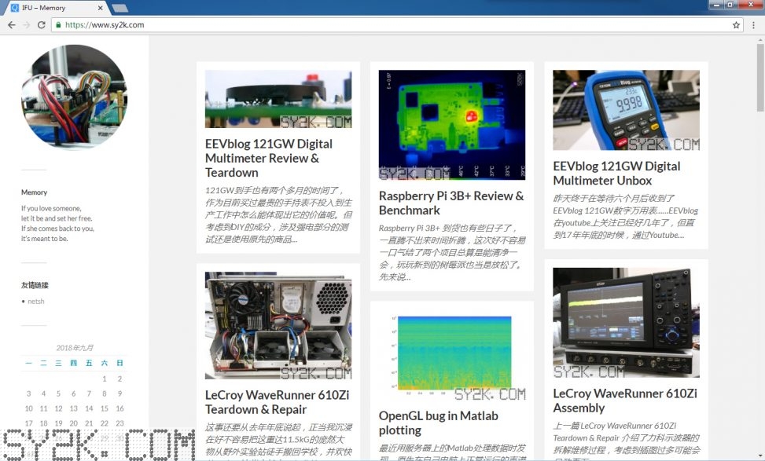The width and height of the screenshot is (765, 461).
Task: Click the opened LeCroy chassis thumbnail
Action: (x=278, y=325)
